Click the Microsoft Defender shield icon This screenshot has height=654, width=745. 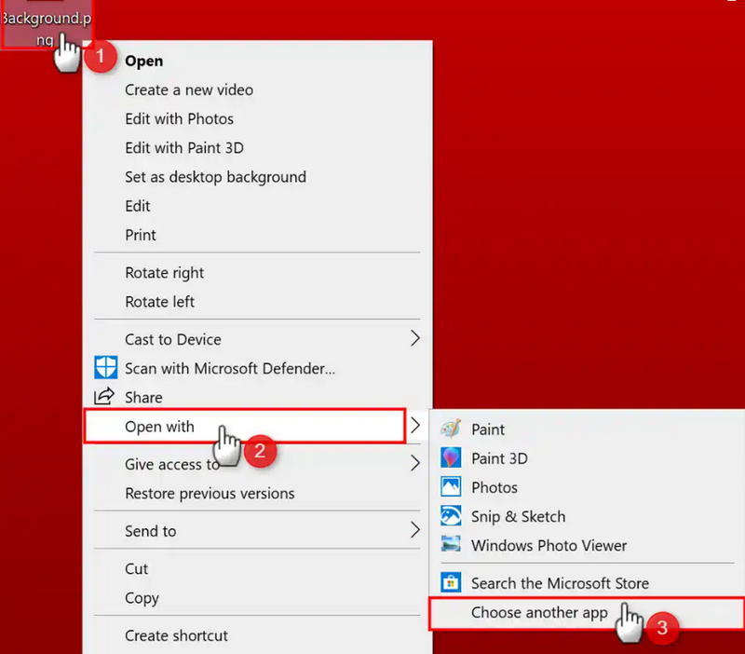tap(105, 367)
